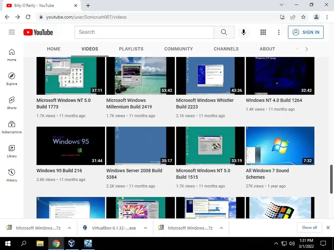Switch to the PLAYLISTS tab
The width and height of the screenshot is (334, 250).
[131, 49]
